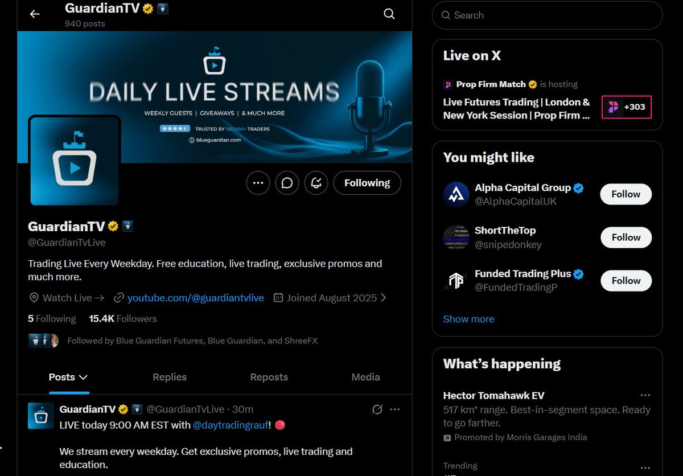Screen dimensions: 683x476
Task: Switch to the Reposts tab
Action: pyautogui.click(x=269, y=377)
